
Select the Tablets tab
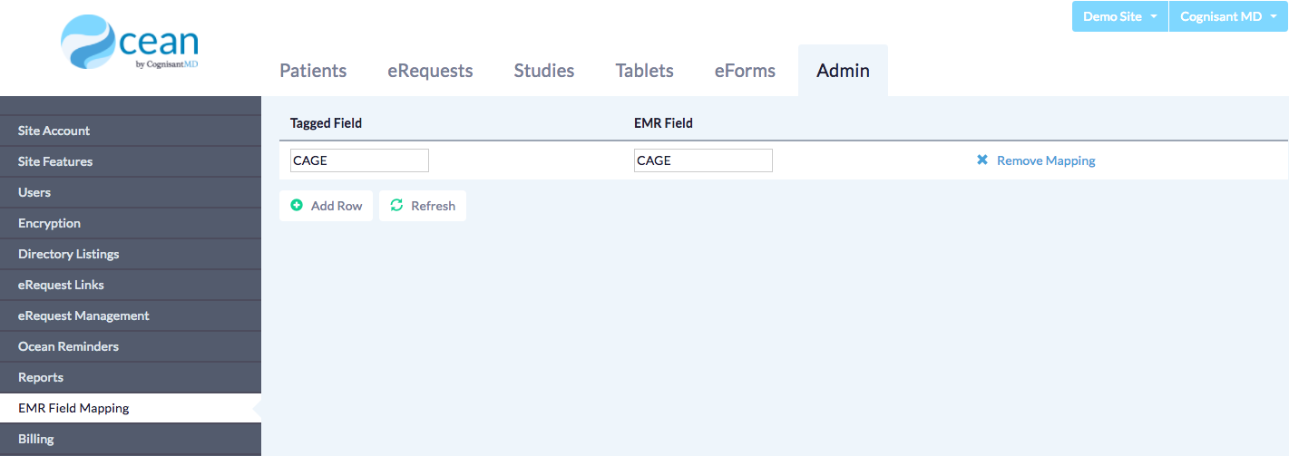click(644, 71)
